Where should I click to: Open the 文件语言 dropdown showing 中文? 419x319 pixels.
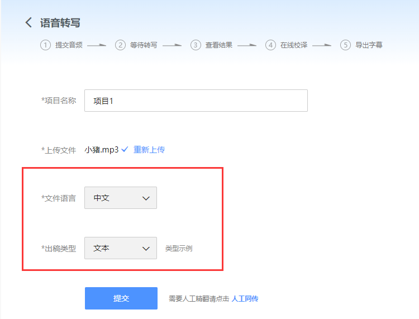click(121, 198)
